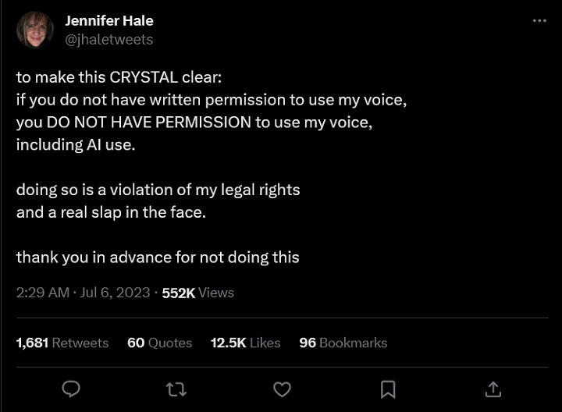This screenshot has width=562, height=412.
Task: See who gave the 12.5K Likes
Action: (x=245, y=343)
